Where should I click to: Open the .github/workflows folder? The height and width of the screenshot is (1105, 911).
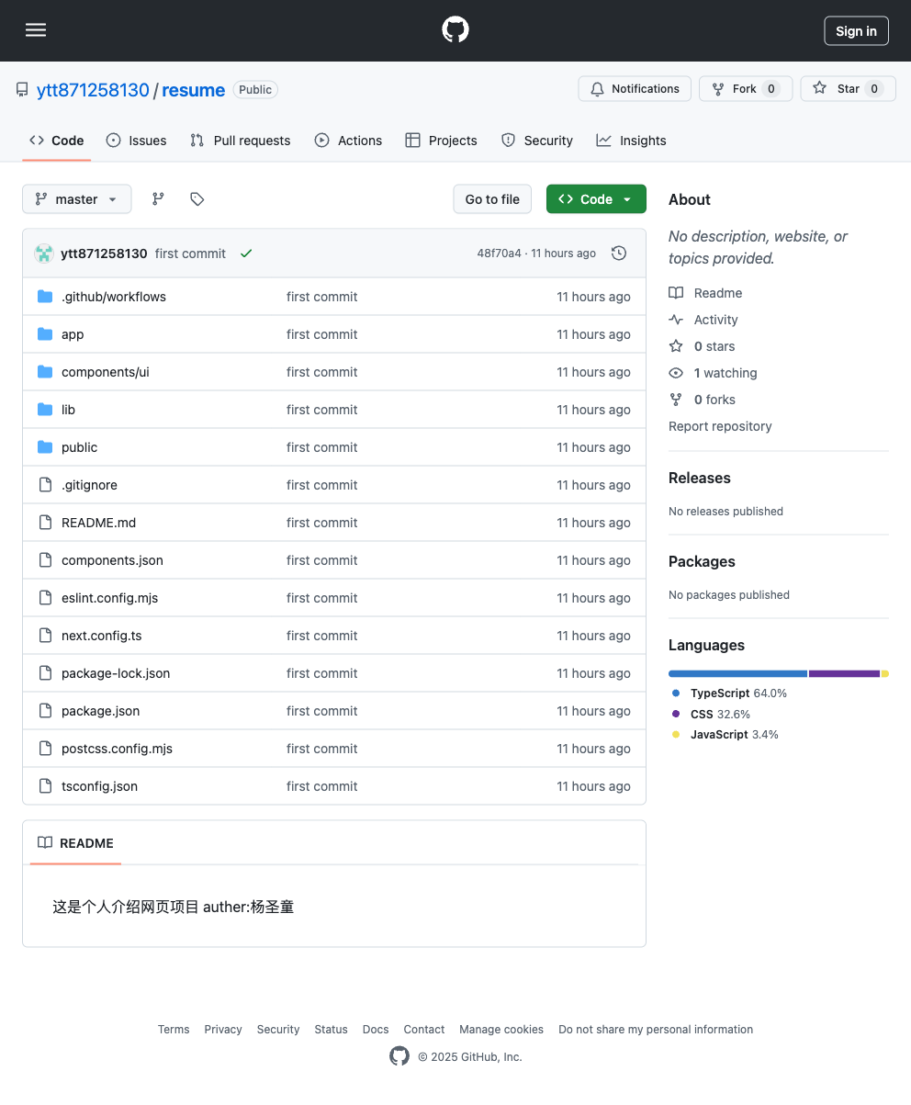click(x=114, y=297)
